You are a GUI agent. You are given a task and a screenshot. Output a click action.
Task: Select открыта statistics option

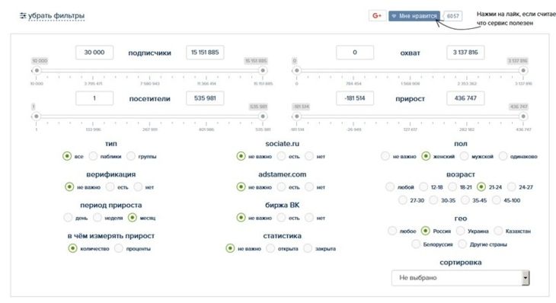pos(270,248)
